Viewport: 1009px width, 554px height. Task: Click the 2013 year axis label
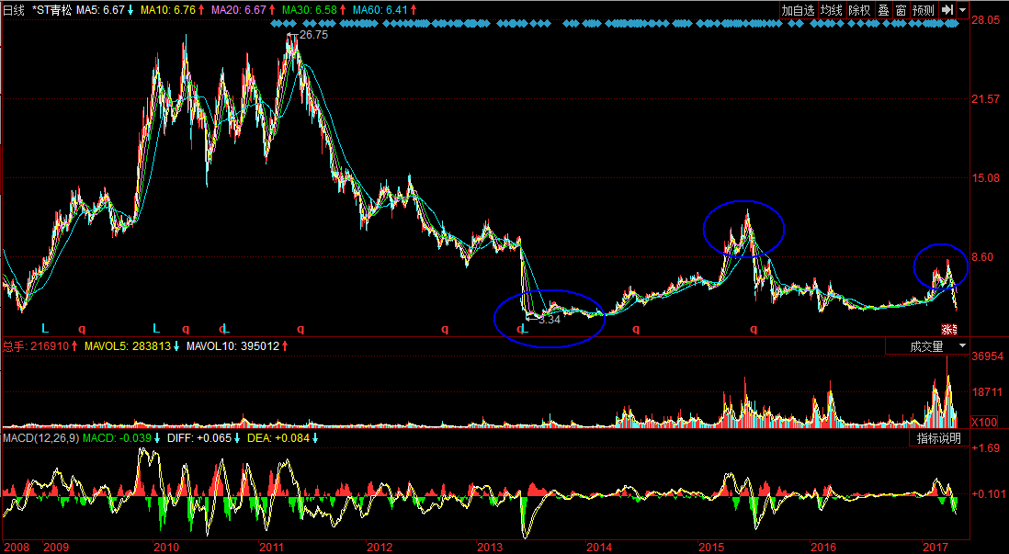tap(490, 547)
